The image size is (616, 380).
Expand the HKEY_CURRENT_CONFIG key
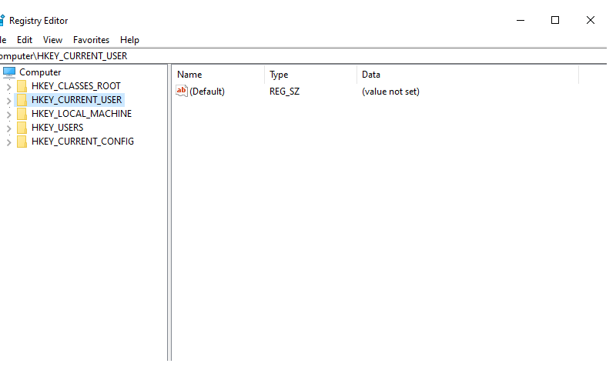click(x=8, y=142)
